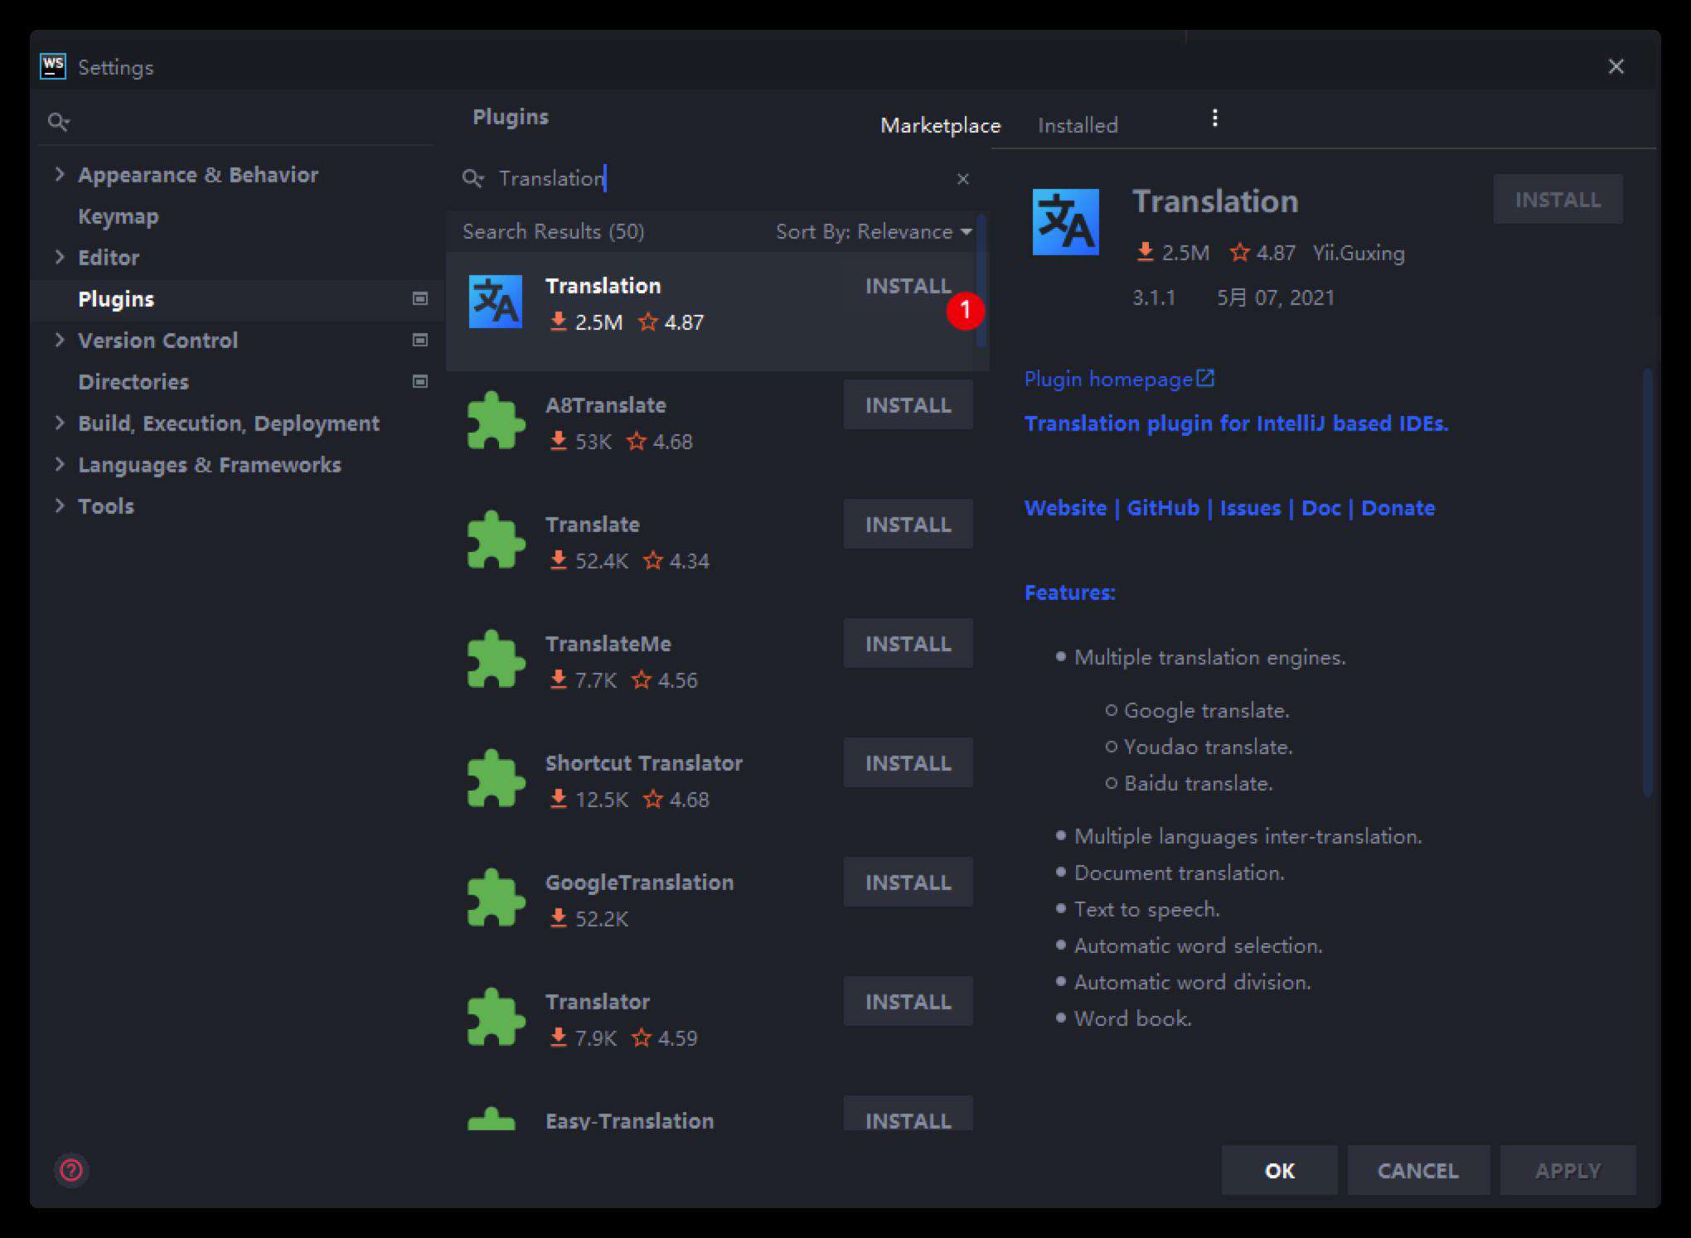The image size is (1691, 1238).
Task: Clear the Translation search field
Action: click(962, 178)
